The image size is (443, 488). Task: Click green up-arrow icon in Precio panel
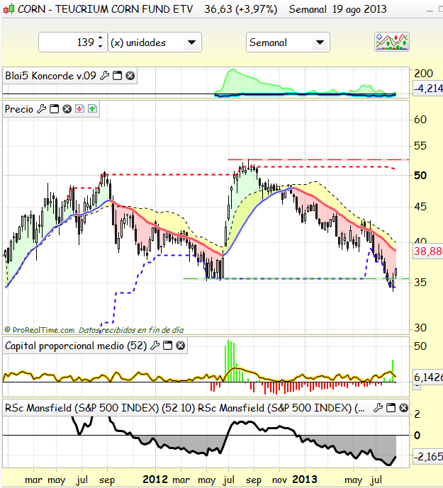tap(93, 108)
